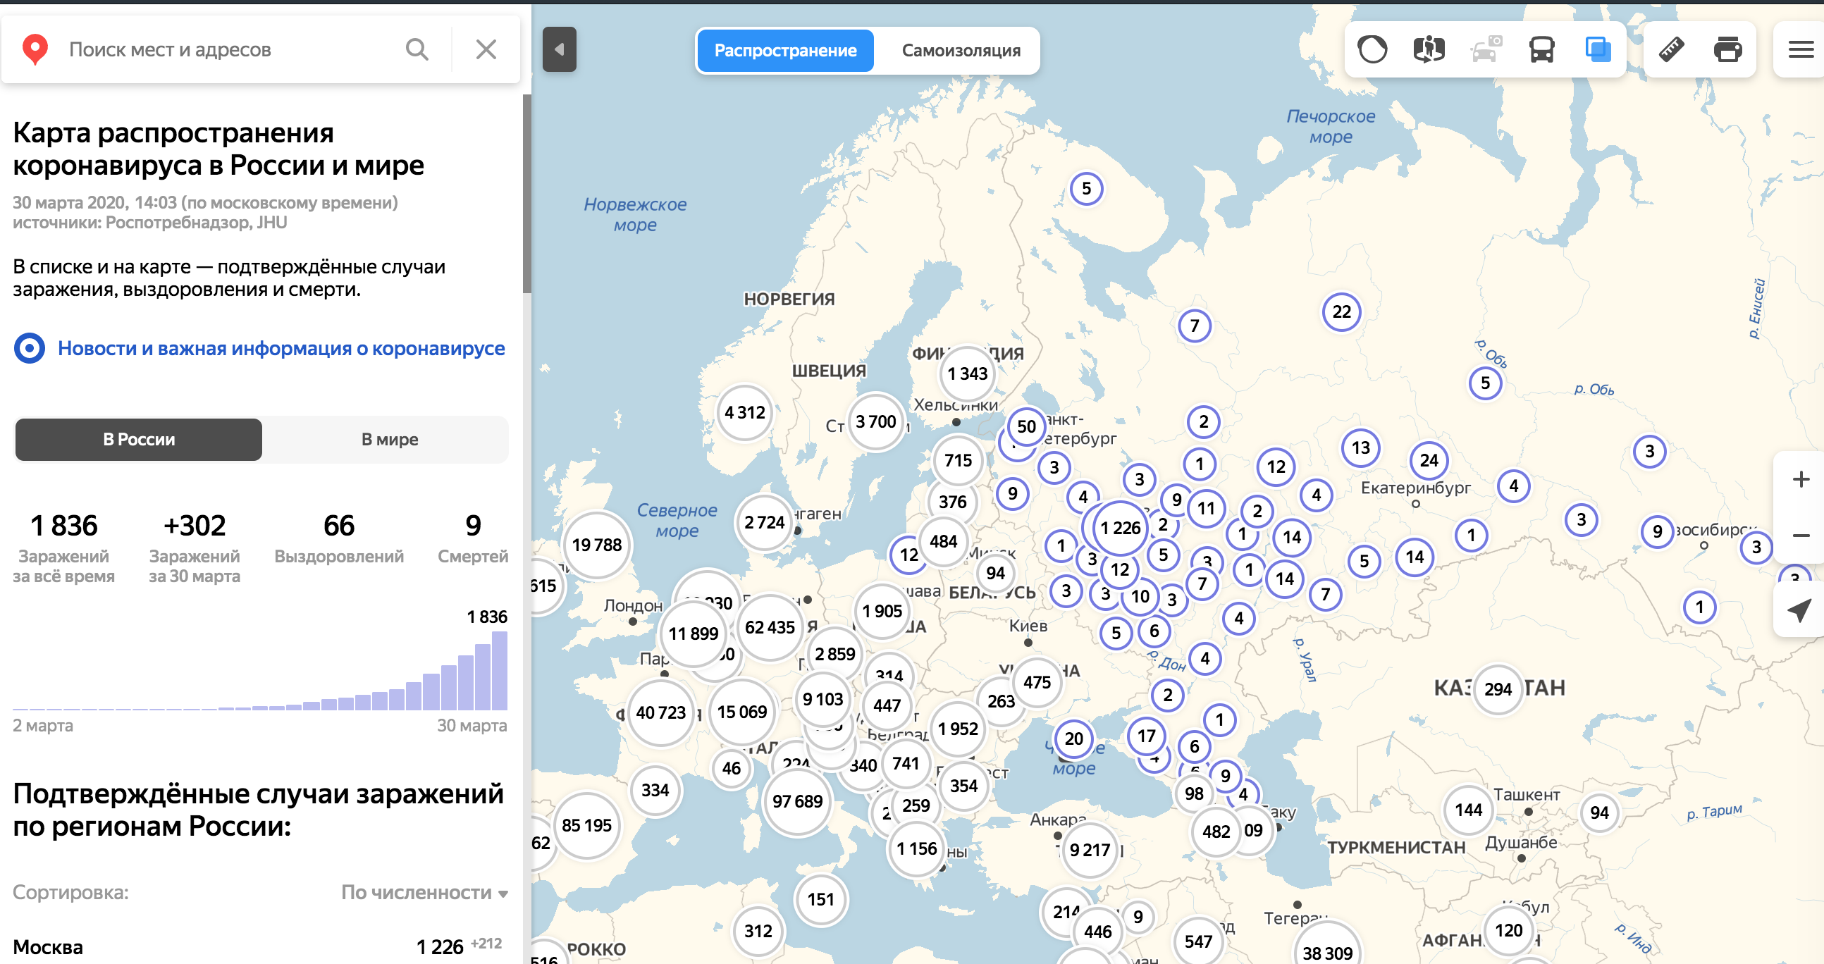Locate me with the arrow icon
The height and width of the screenshot is (964, 1824).
pyautogui.click(x=1799, y=610)
